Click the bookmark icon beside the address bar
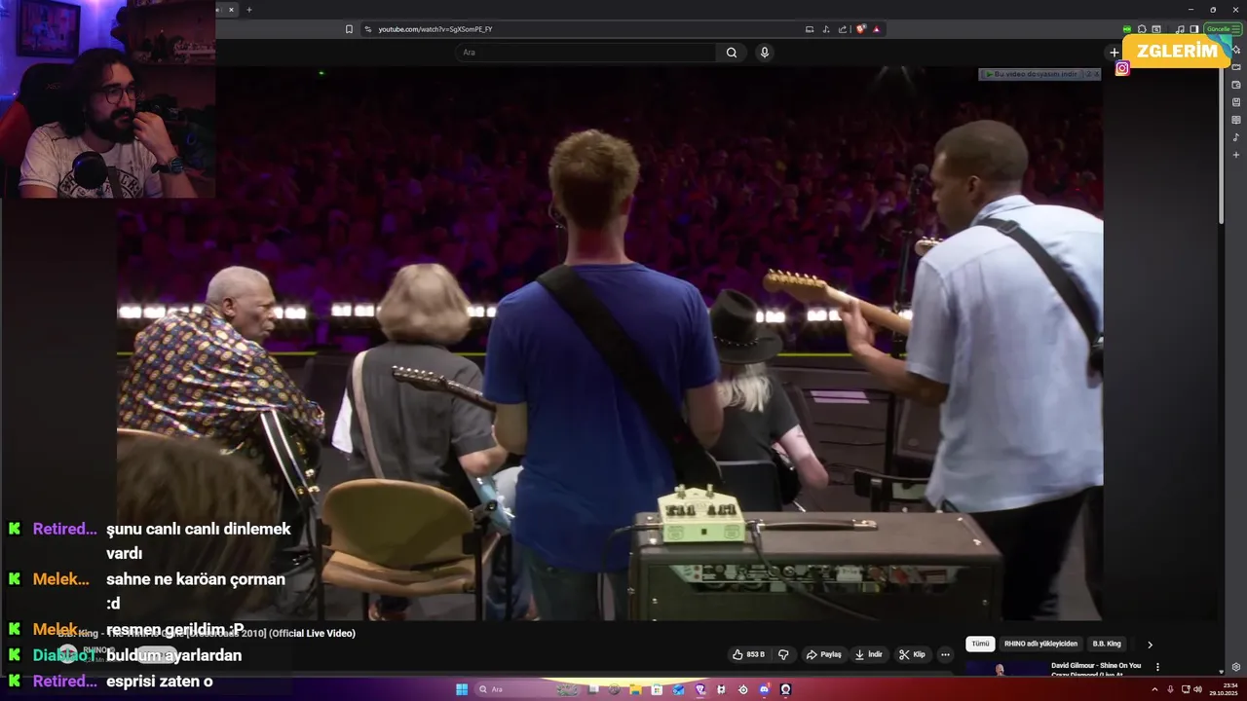 click(349, 29)
